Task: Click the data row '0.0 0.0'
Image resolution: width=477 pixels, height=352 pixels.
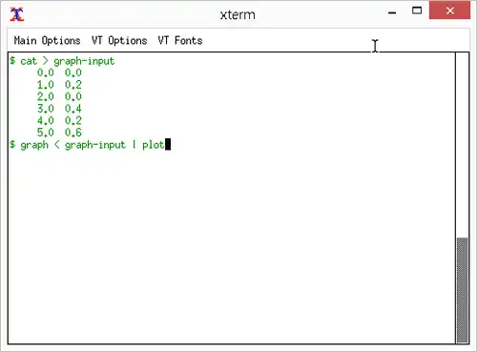Action: pyautogui.click(x=59, y=72)
